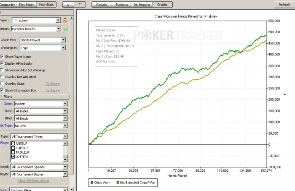Screen dimensions: 295x191
Task: Click the green help icon beside Report
Action: click(x=65, y=29)
